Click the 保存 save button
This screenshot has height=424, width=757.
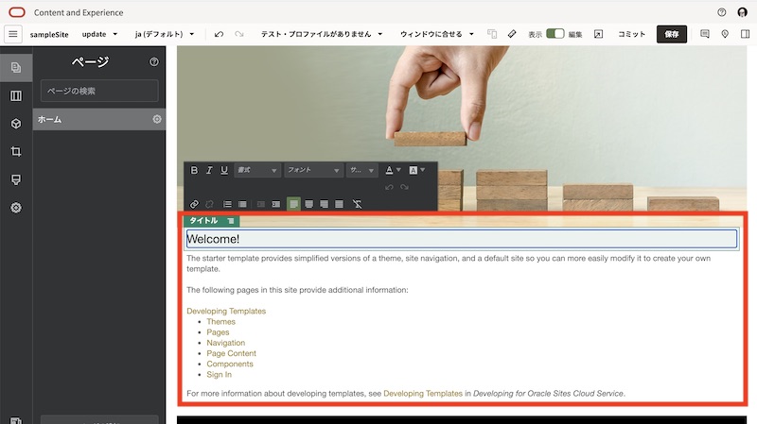672,34
